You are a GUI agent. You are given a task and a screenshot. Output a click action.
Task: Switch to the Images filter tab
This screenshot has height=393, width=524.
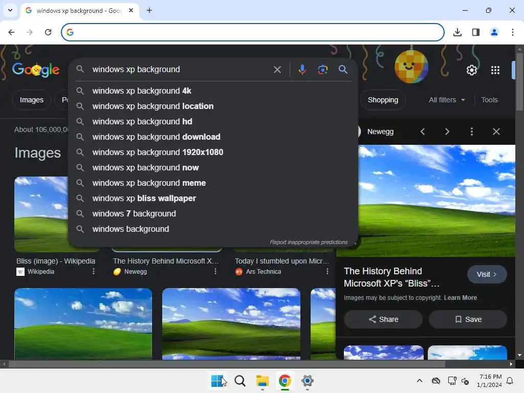pyautogui.click(x=31, y=100)
